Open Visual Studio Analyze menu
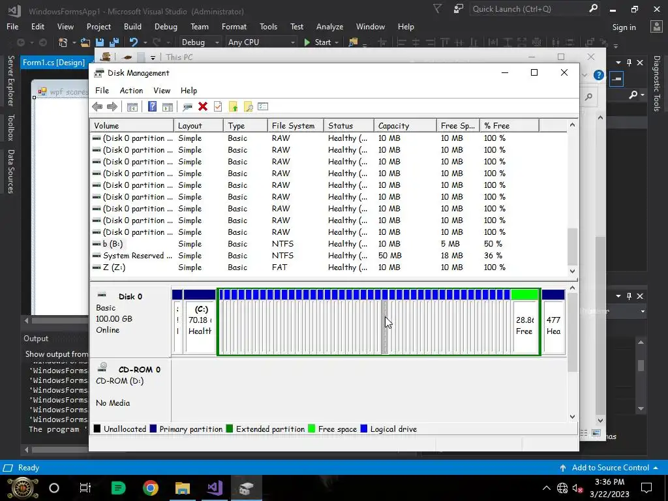The image size is (668, 501). pos(329,26)
